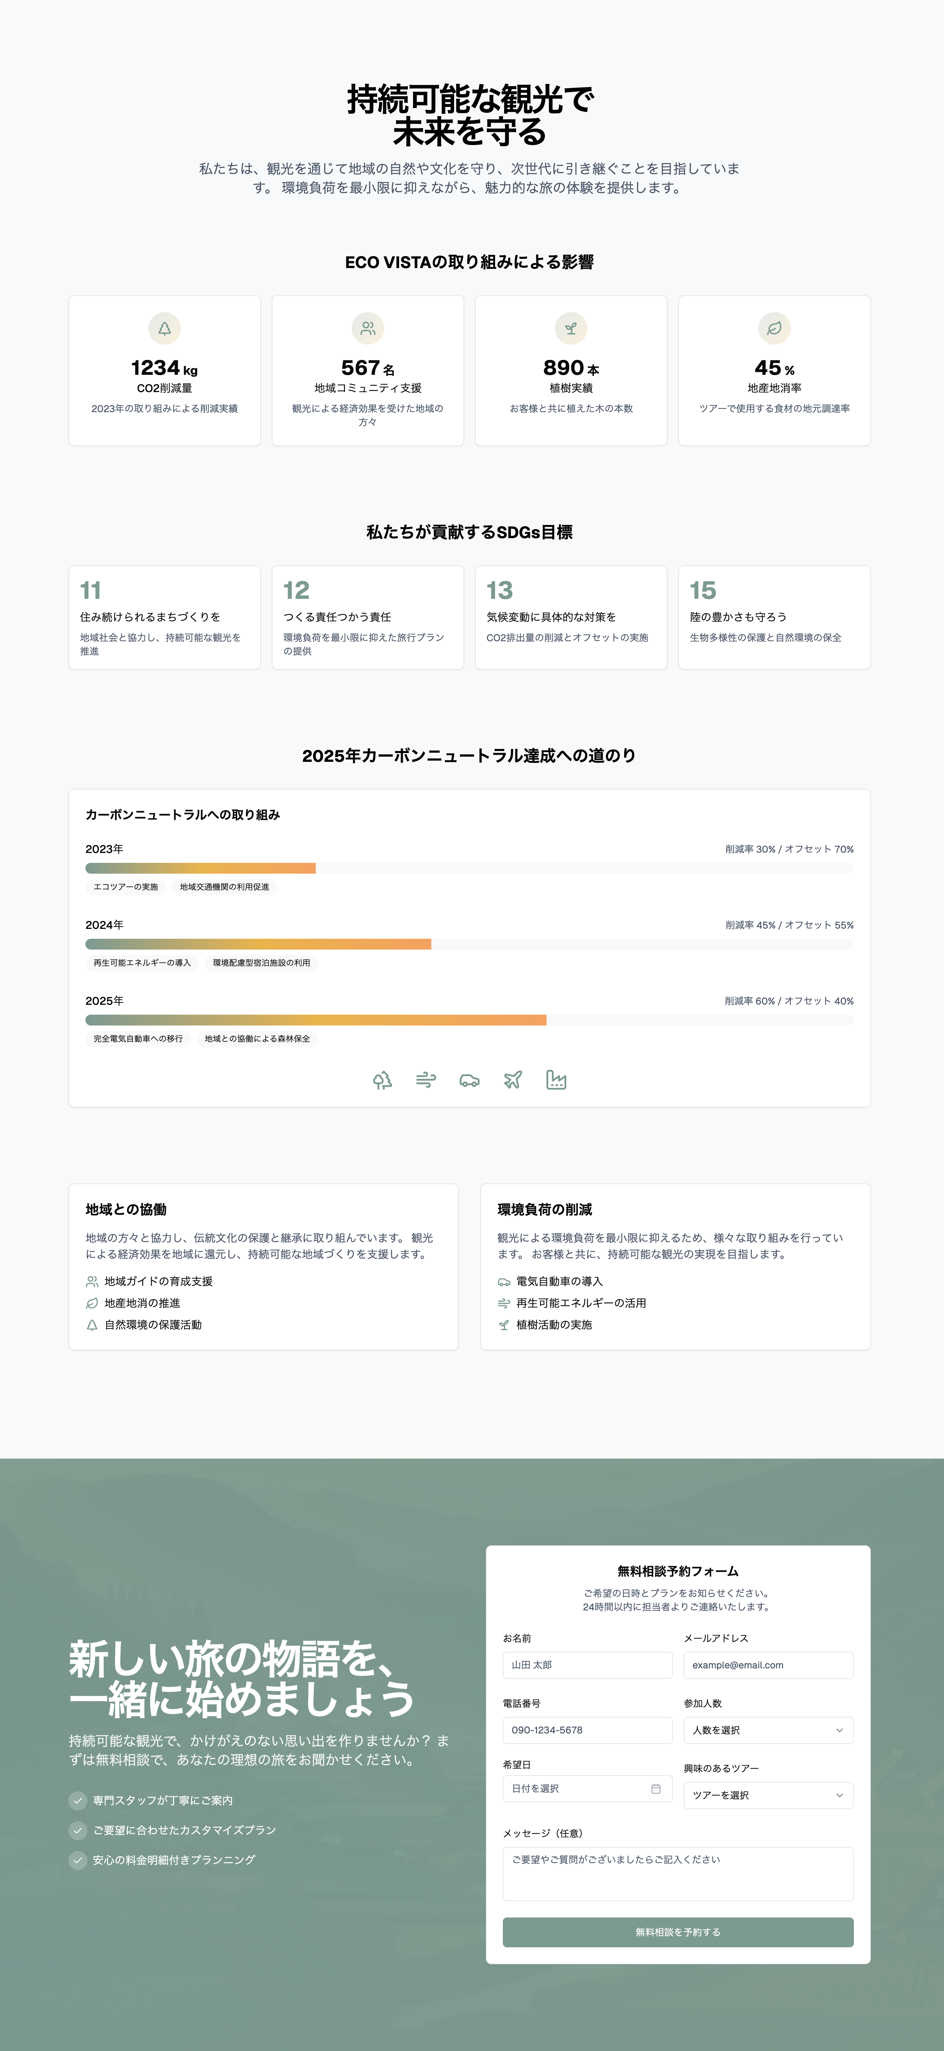Click the leaf icon above 地産地消率
The width and height of the screenshot is (944, 2051).
[x=775, y=328]
